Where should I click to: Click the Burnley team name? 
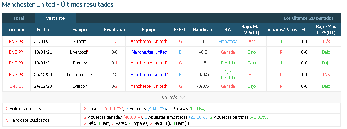click(x=80, y=63)
